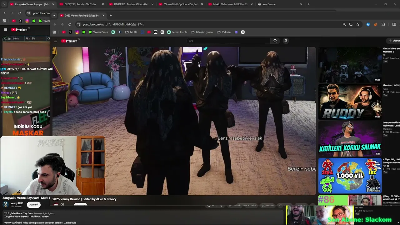Open the zoom magnifier icon in the address bar
This screenshot has width=400, height=225.
[x=344, y=24]
